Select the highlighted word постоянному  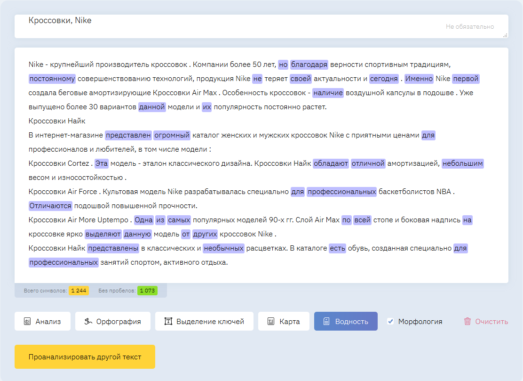click(x=52, y=79)
